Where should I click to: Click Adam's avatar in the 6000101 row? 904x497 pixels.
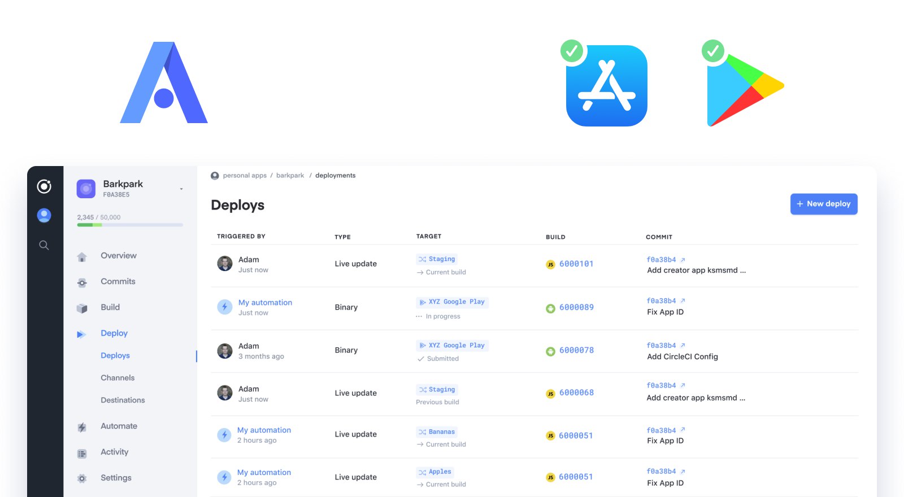tap(225, 264)
